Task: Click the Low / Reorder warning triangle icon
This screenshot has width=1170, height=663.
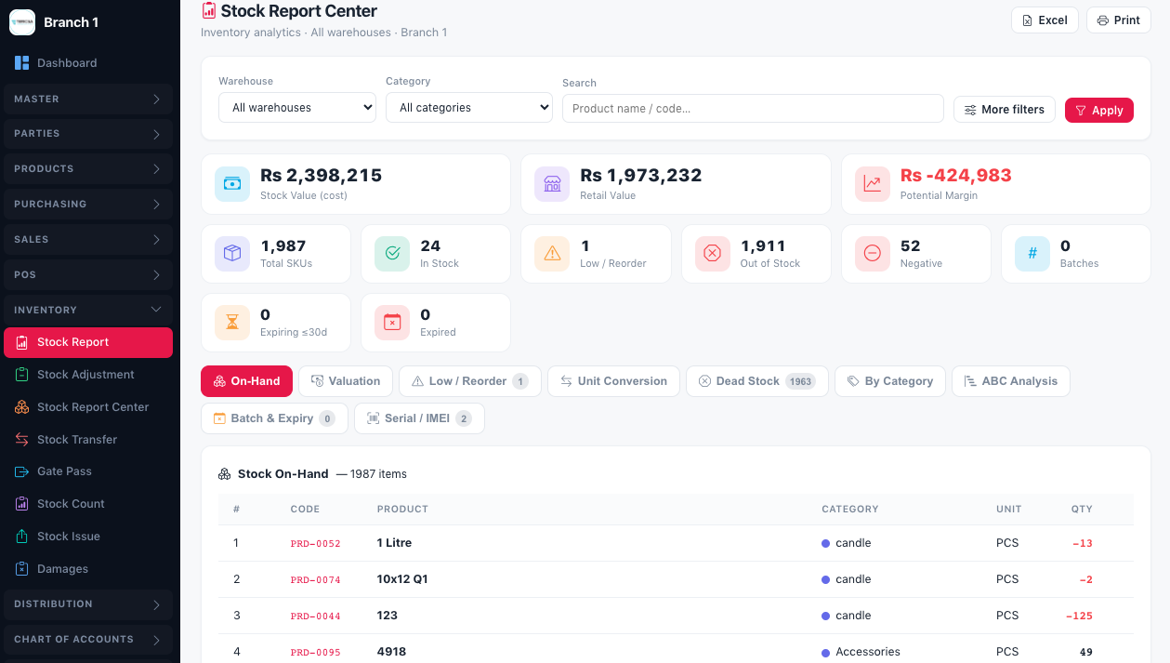Action: 552,254
